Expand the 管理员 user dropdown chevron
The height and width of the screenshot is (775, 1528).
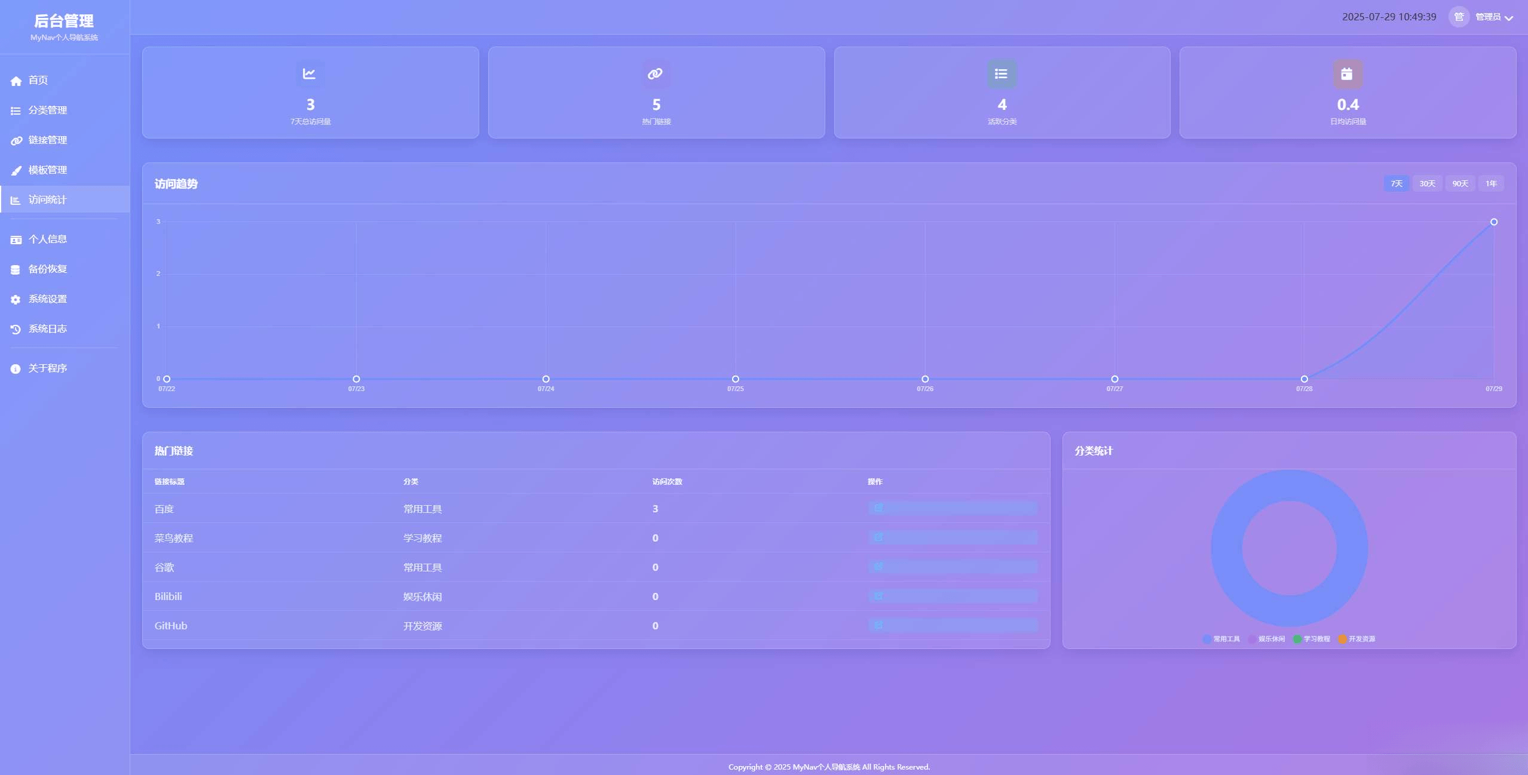click(1509, 18)
